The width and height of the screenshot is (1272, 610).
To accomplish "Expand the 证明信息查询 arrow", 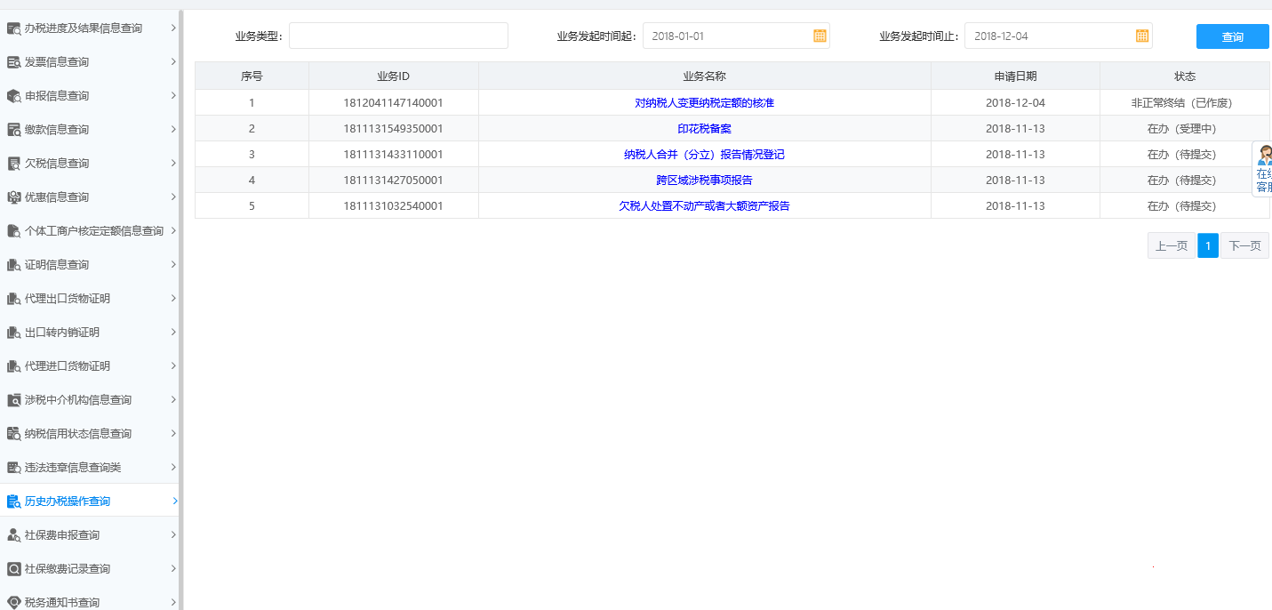I will click(173, 265).
